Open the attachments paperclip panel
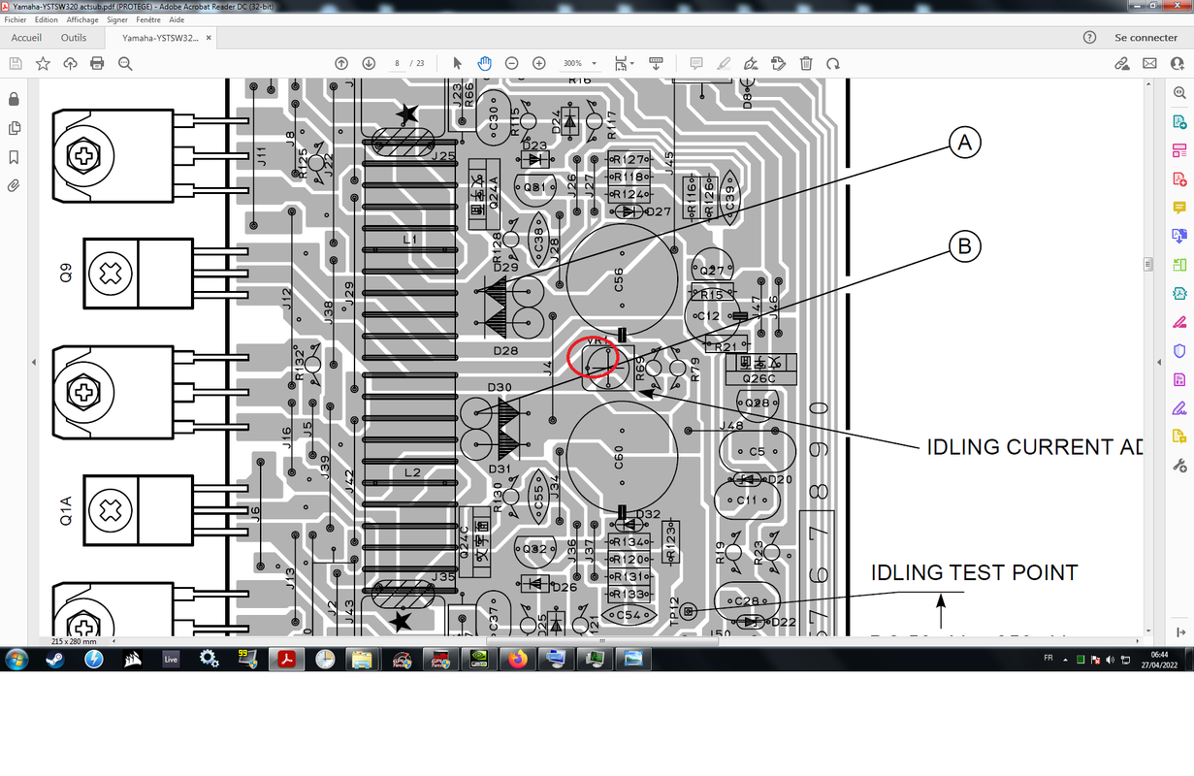The image size is (1194, 776). point(14,185)
